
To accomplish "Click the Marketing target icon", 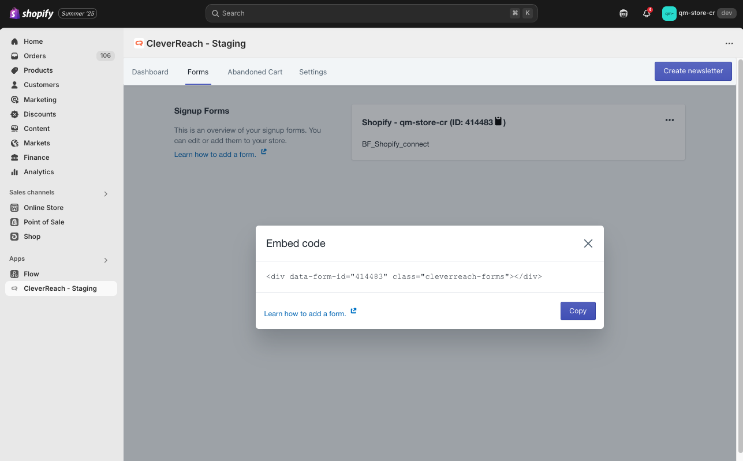I will coord(14,100).
